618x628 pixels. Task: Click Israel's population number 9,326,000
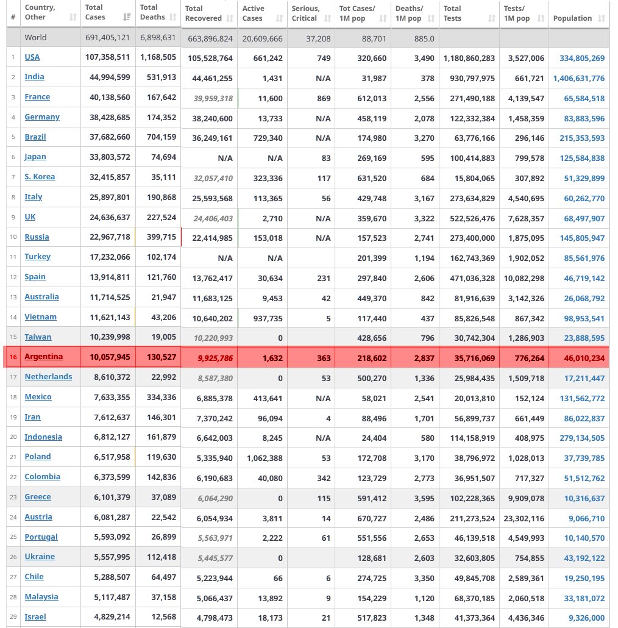pos(586,618)
